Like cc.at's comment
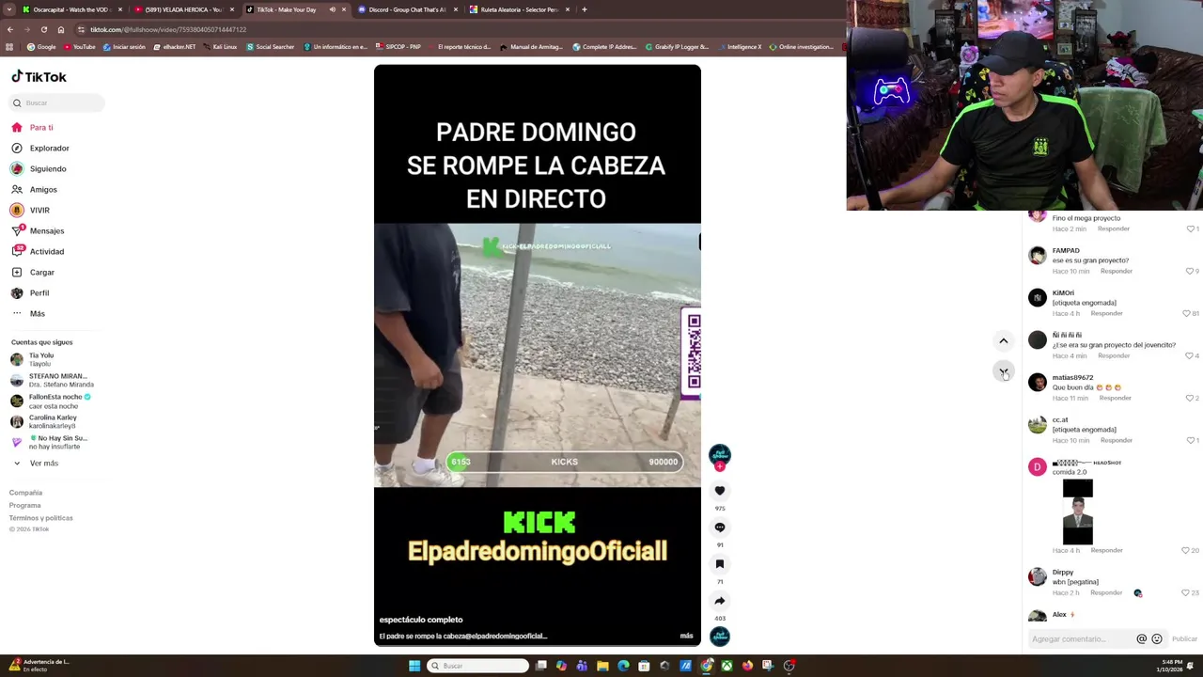The height and width of the screenshot is (677, 1203). coord(1191,440)
